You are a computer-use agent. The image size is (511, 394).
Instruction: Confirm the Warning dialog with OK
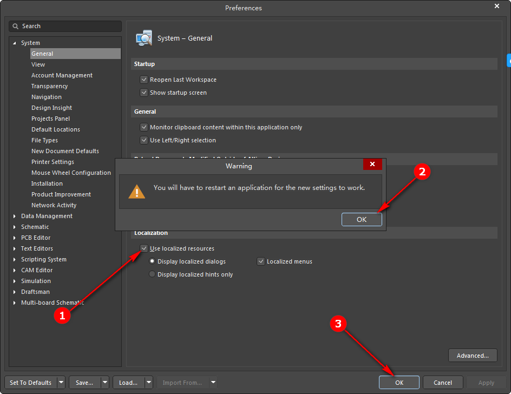click(x=362, y=219)
